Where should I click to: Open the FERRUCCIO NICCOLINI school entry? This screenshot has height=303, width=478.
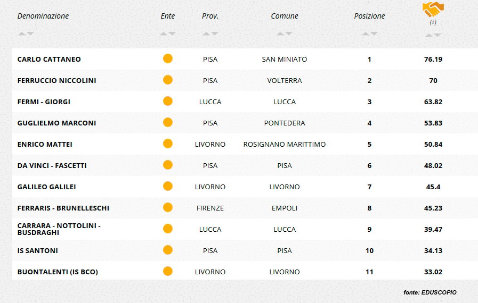click(x=56, y=81)
